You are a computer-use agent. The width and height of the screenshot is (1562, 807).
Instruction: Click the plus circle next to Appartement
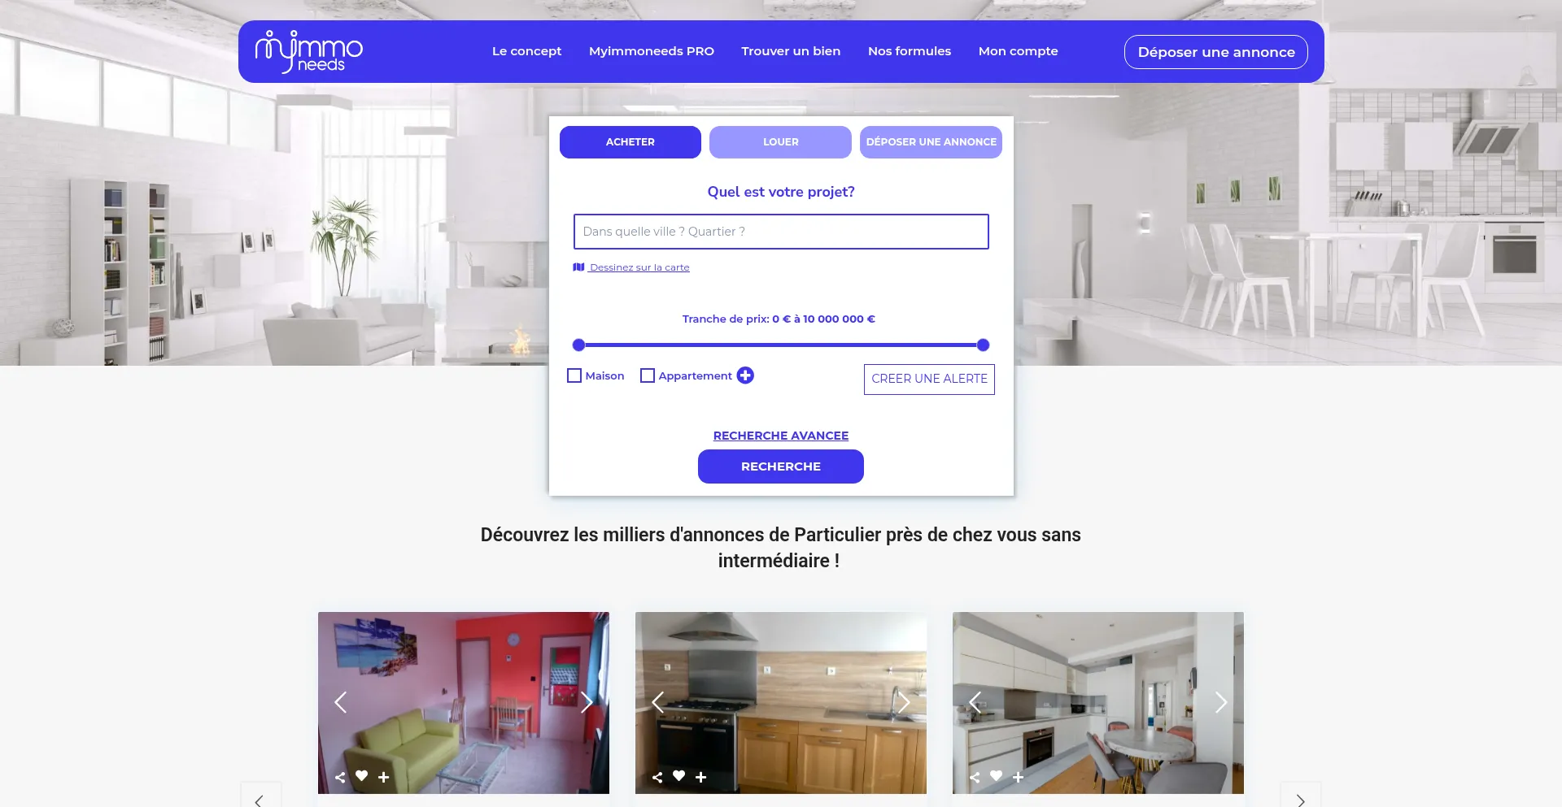click(745, 375)
